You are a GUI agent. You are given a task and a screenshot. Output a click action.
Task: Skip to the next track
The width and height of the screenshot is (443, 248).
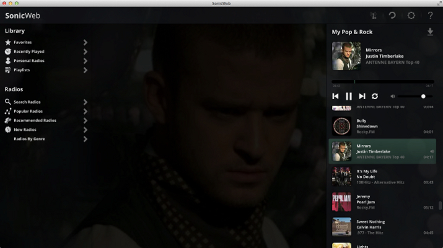coord(362,96)
